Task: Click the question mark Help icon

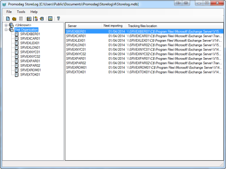Action: pos(58,18)
